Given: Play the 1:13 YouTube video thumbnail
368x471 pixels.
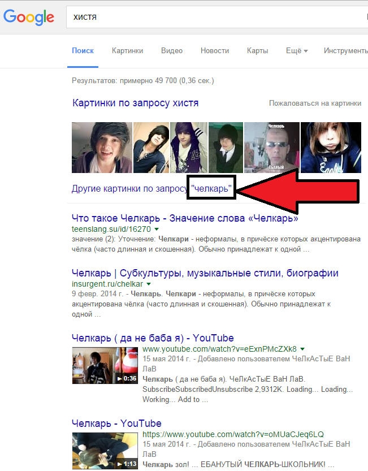Looking at the screenshot, I should [x=106, y=451].
